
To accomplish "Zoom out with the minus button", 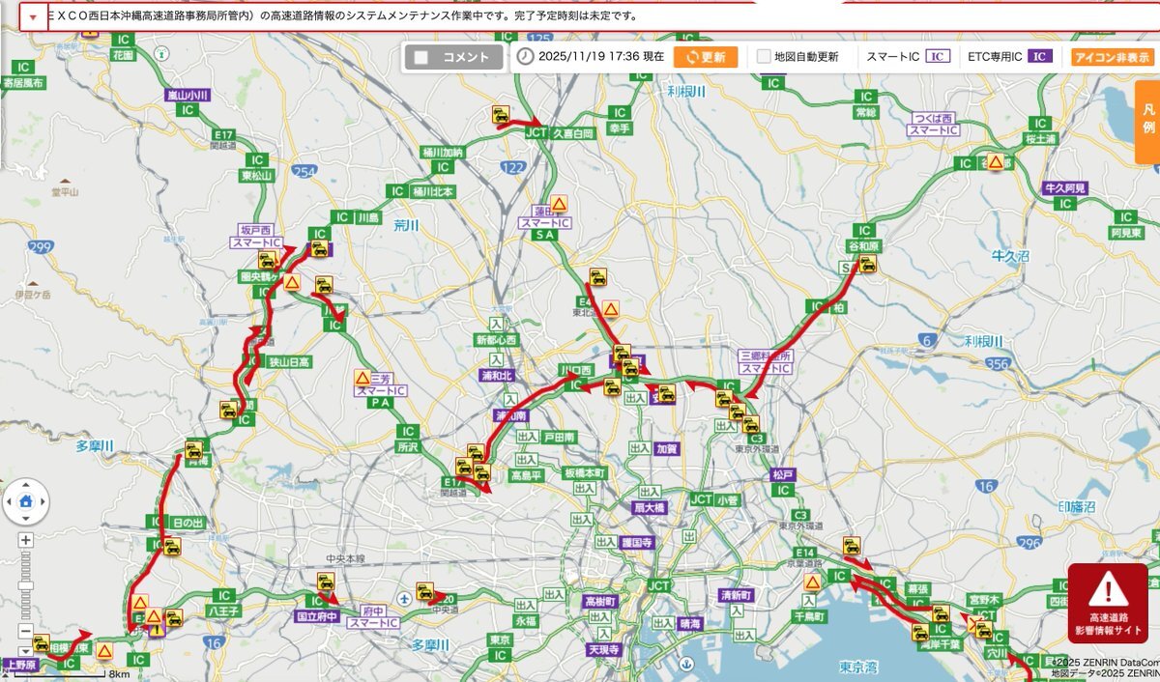I will coord(26,631).
